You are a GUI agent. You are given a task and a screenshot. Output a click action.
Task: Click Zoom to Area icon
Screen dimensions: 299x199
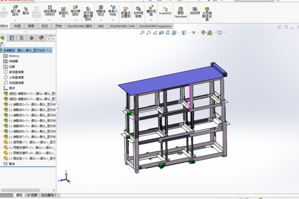pyautogui.click(x=148, y=33)
